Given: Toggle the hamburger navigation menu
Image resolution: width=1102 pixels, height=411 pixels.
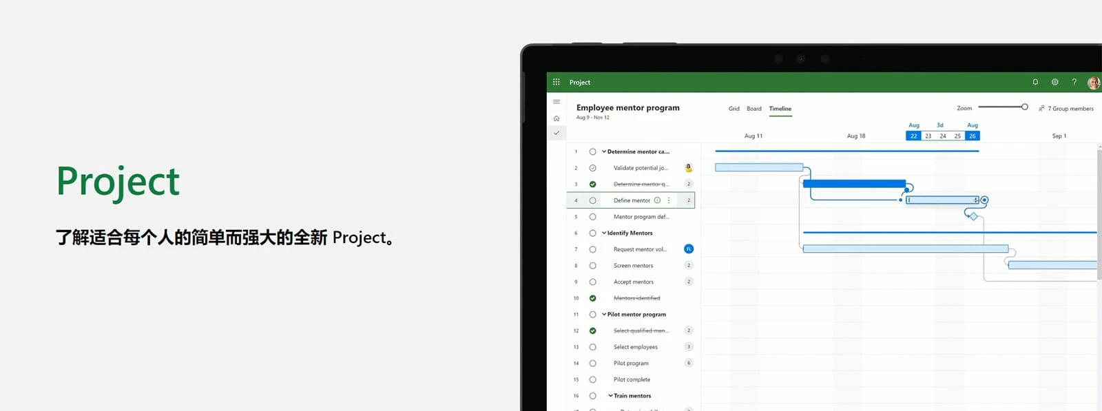Looking at the screenshot, I should (x=557, y=102).
